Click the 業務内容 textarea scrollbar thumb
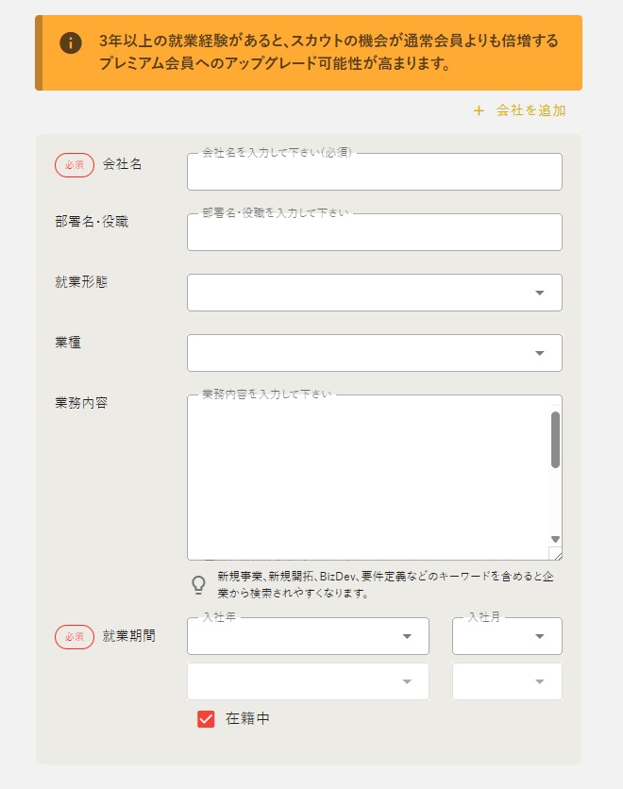 pyautogui.click(x=556, y=440)
